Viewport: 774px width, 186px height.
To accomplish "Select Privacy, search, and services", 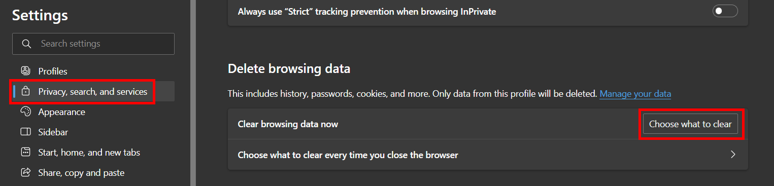I will point(93,91).
